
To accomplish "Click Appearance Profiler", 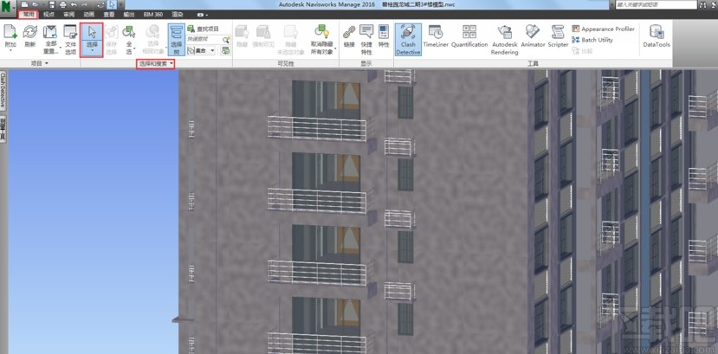I will point(607,29).
